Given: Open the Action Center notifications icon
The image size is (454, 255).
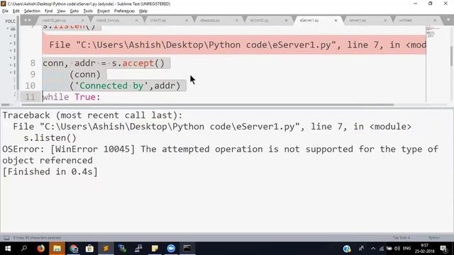Looking at the screenshot, I should coord(443,249).
